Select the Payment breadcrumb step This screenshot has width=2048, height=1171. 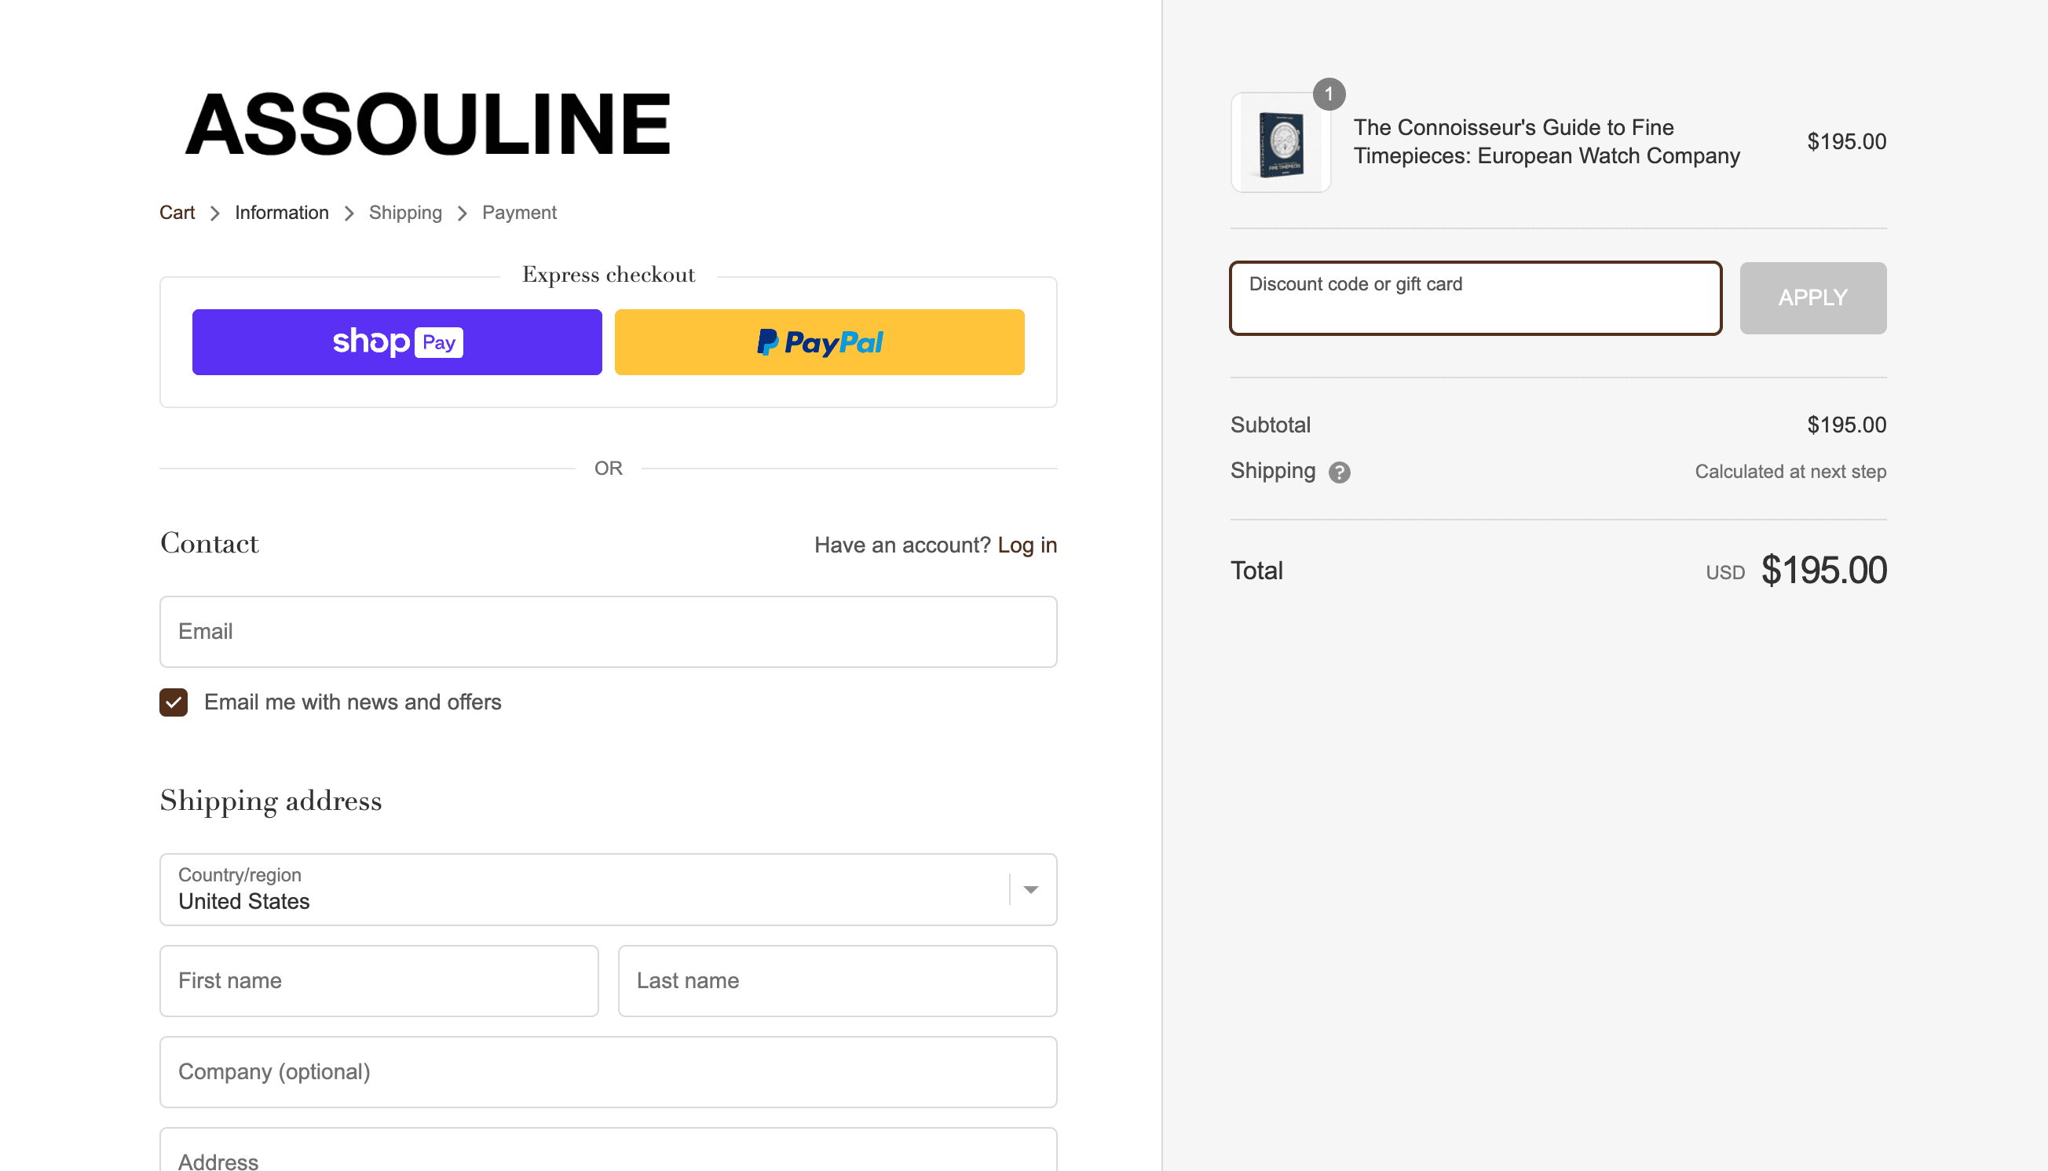(x=519, y=213)
